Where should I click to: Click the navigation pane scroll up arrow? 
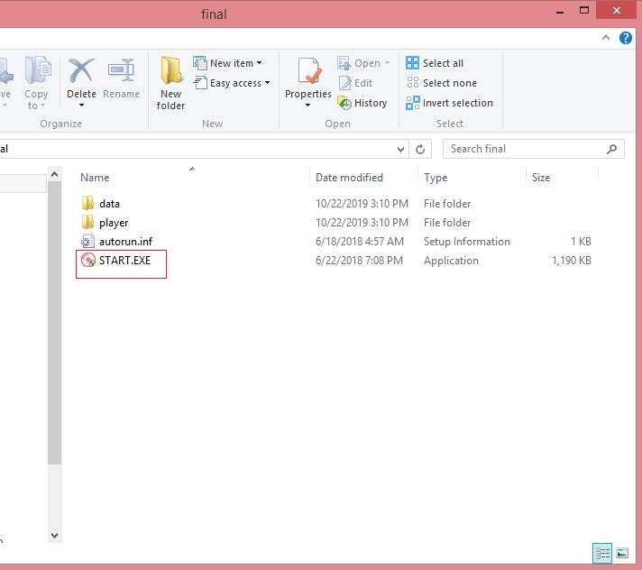(x=54, y=175)
